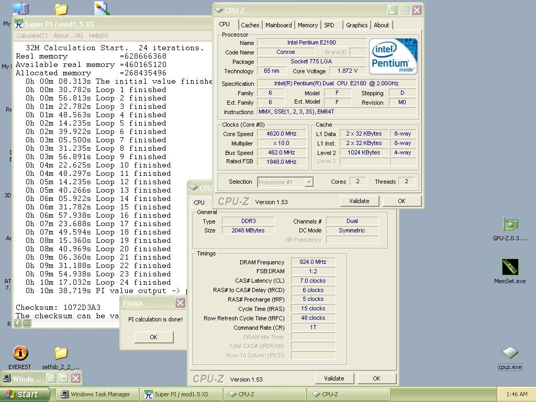Click the Rated FSB value 1848.0 MHz
The width and height of the screenshot is (536, 402).
281,162
